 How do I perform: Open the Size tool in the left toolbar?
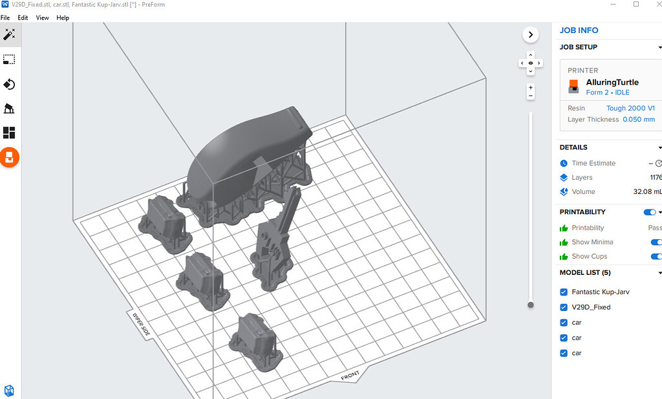(10, 59)
